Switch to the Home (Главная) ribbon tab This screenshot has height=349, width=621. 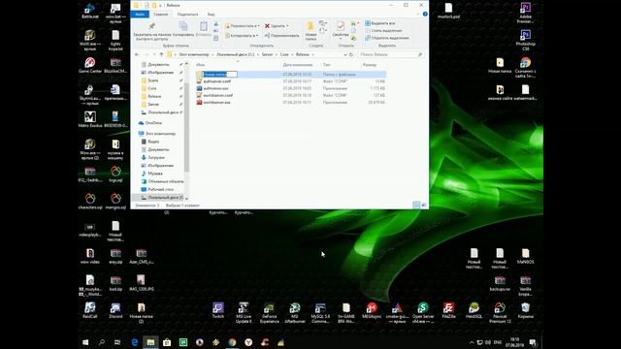[x=160, y=15]
